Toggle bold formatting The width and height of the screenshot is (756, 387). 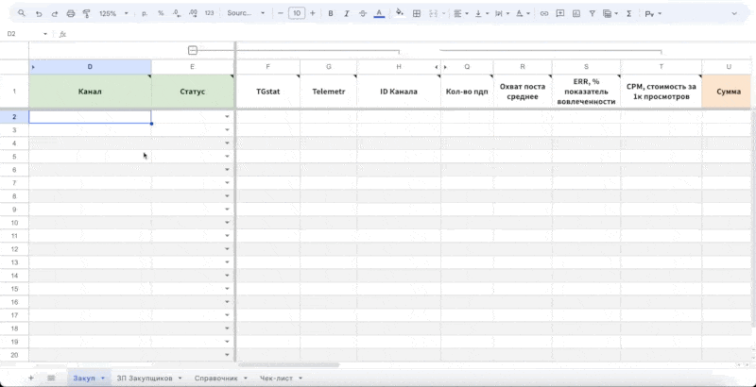(331, 13)
